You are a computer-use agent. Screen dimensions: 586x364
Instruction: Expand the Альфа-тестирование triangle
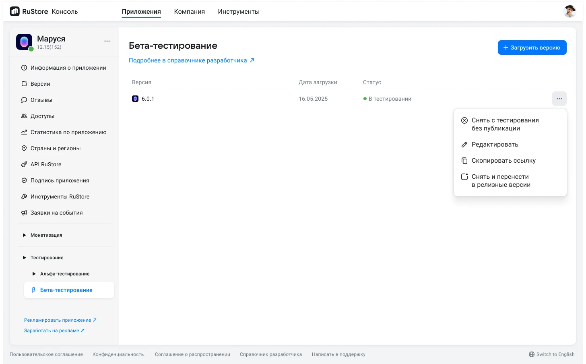[x=34, y=274]
